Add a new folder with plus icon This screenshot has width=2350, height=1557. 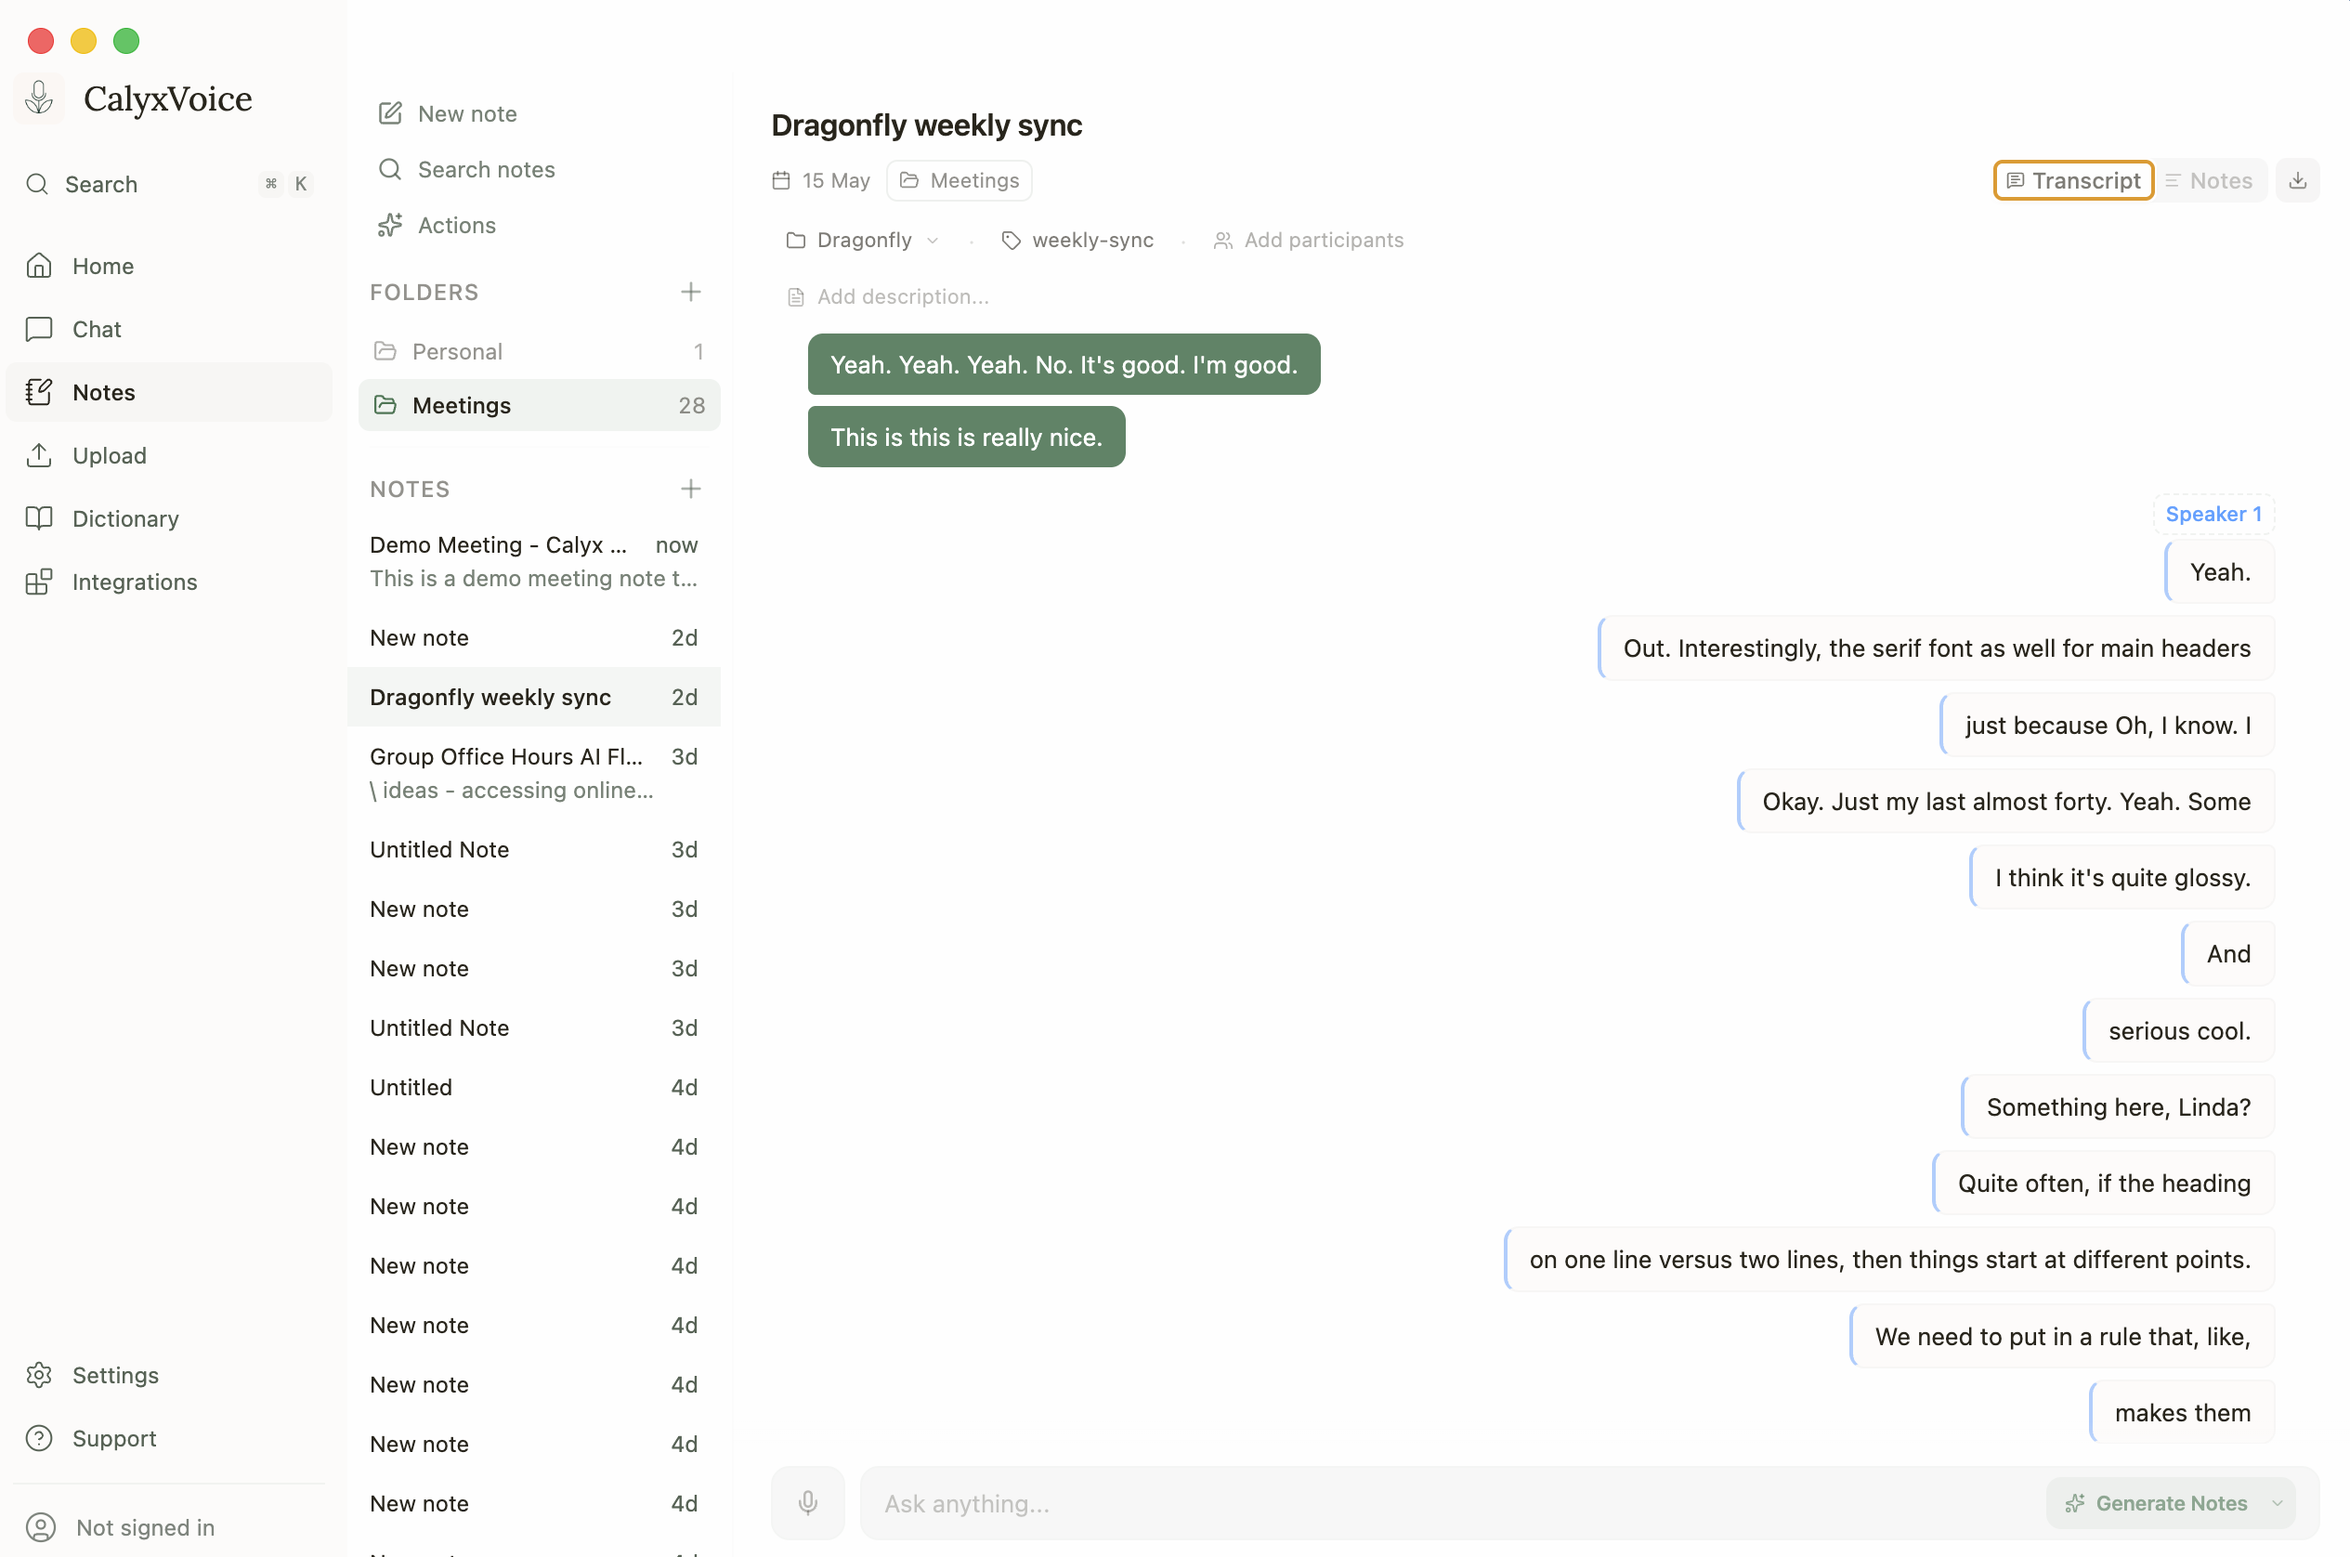(691, 292)
